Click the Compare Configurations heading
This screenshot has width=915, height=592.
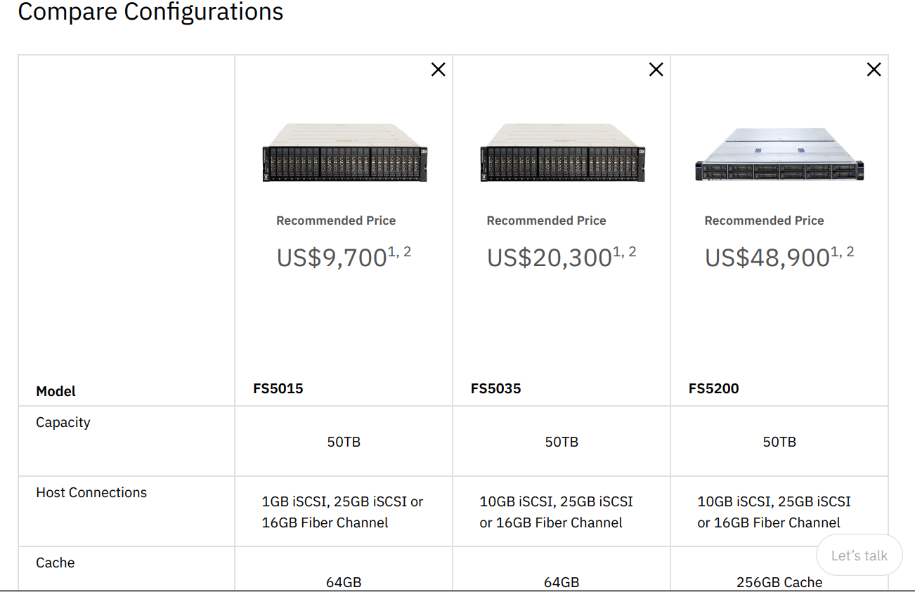150,12
